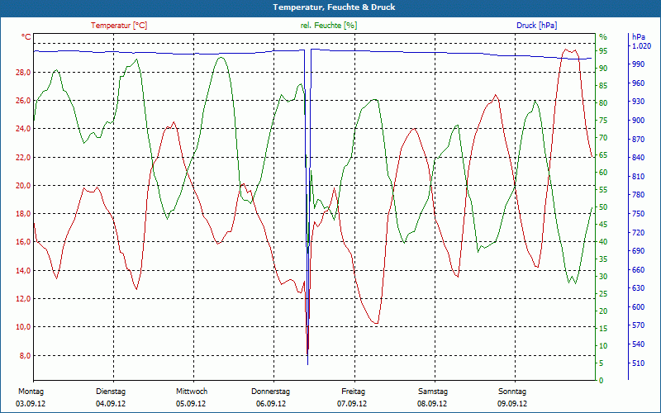Select the red 'Temperatur [°C]' legend label
661x413 pixels.
[x=119, y=26]
